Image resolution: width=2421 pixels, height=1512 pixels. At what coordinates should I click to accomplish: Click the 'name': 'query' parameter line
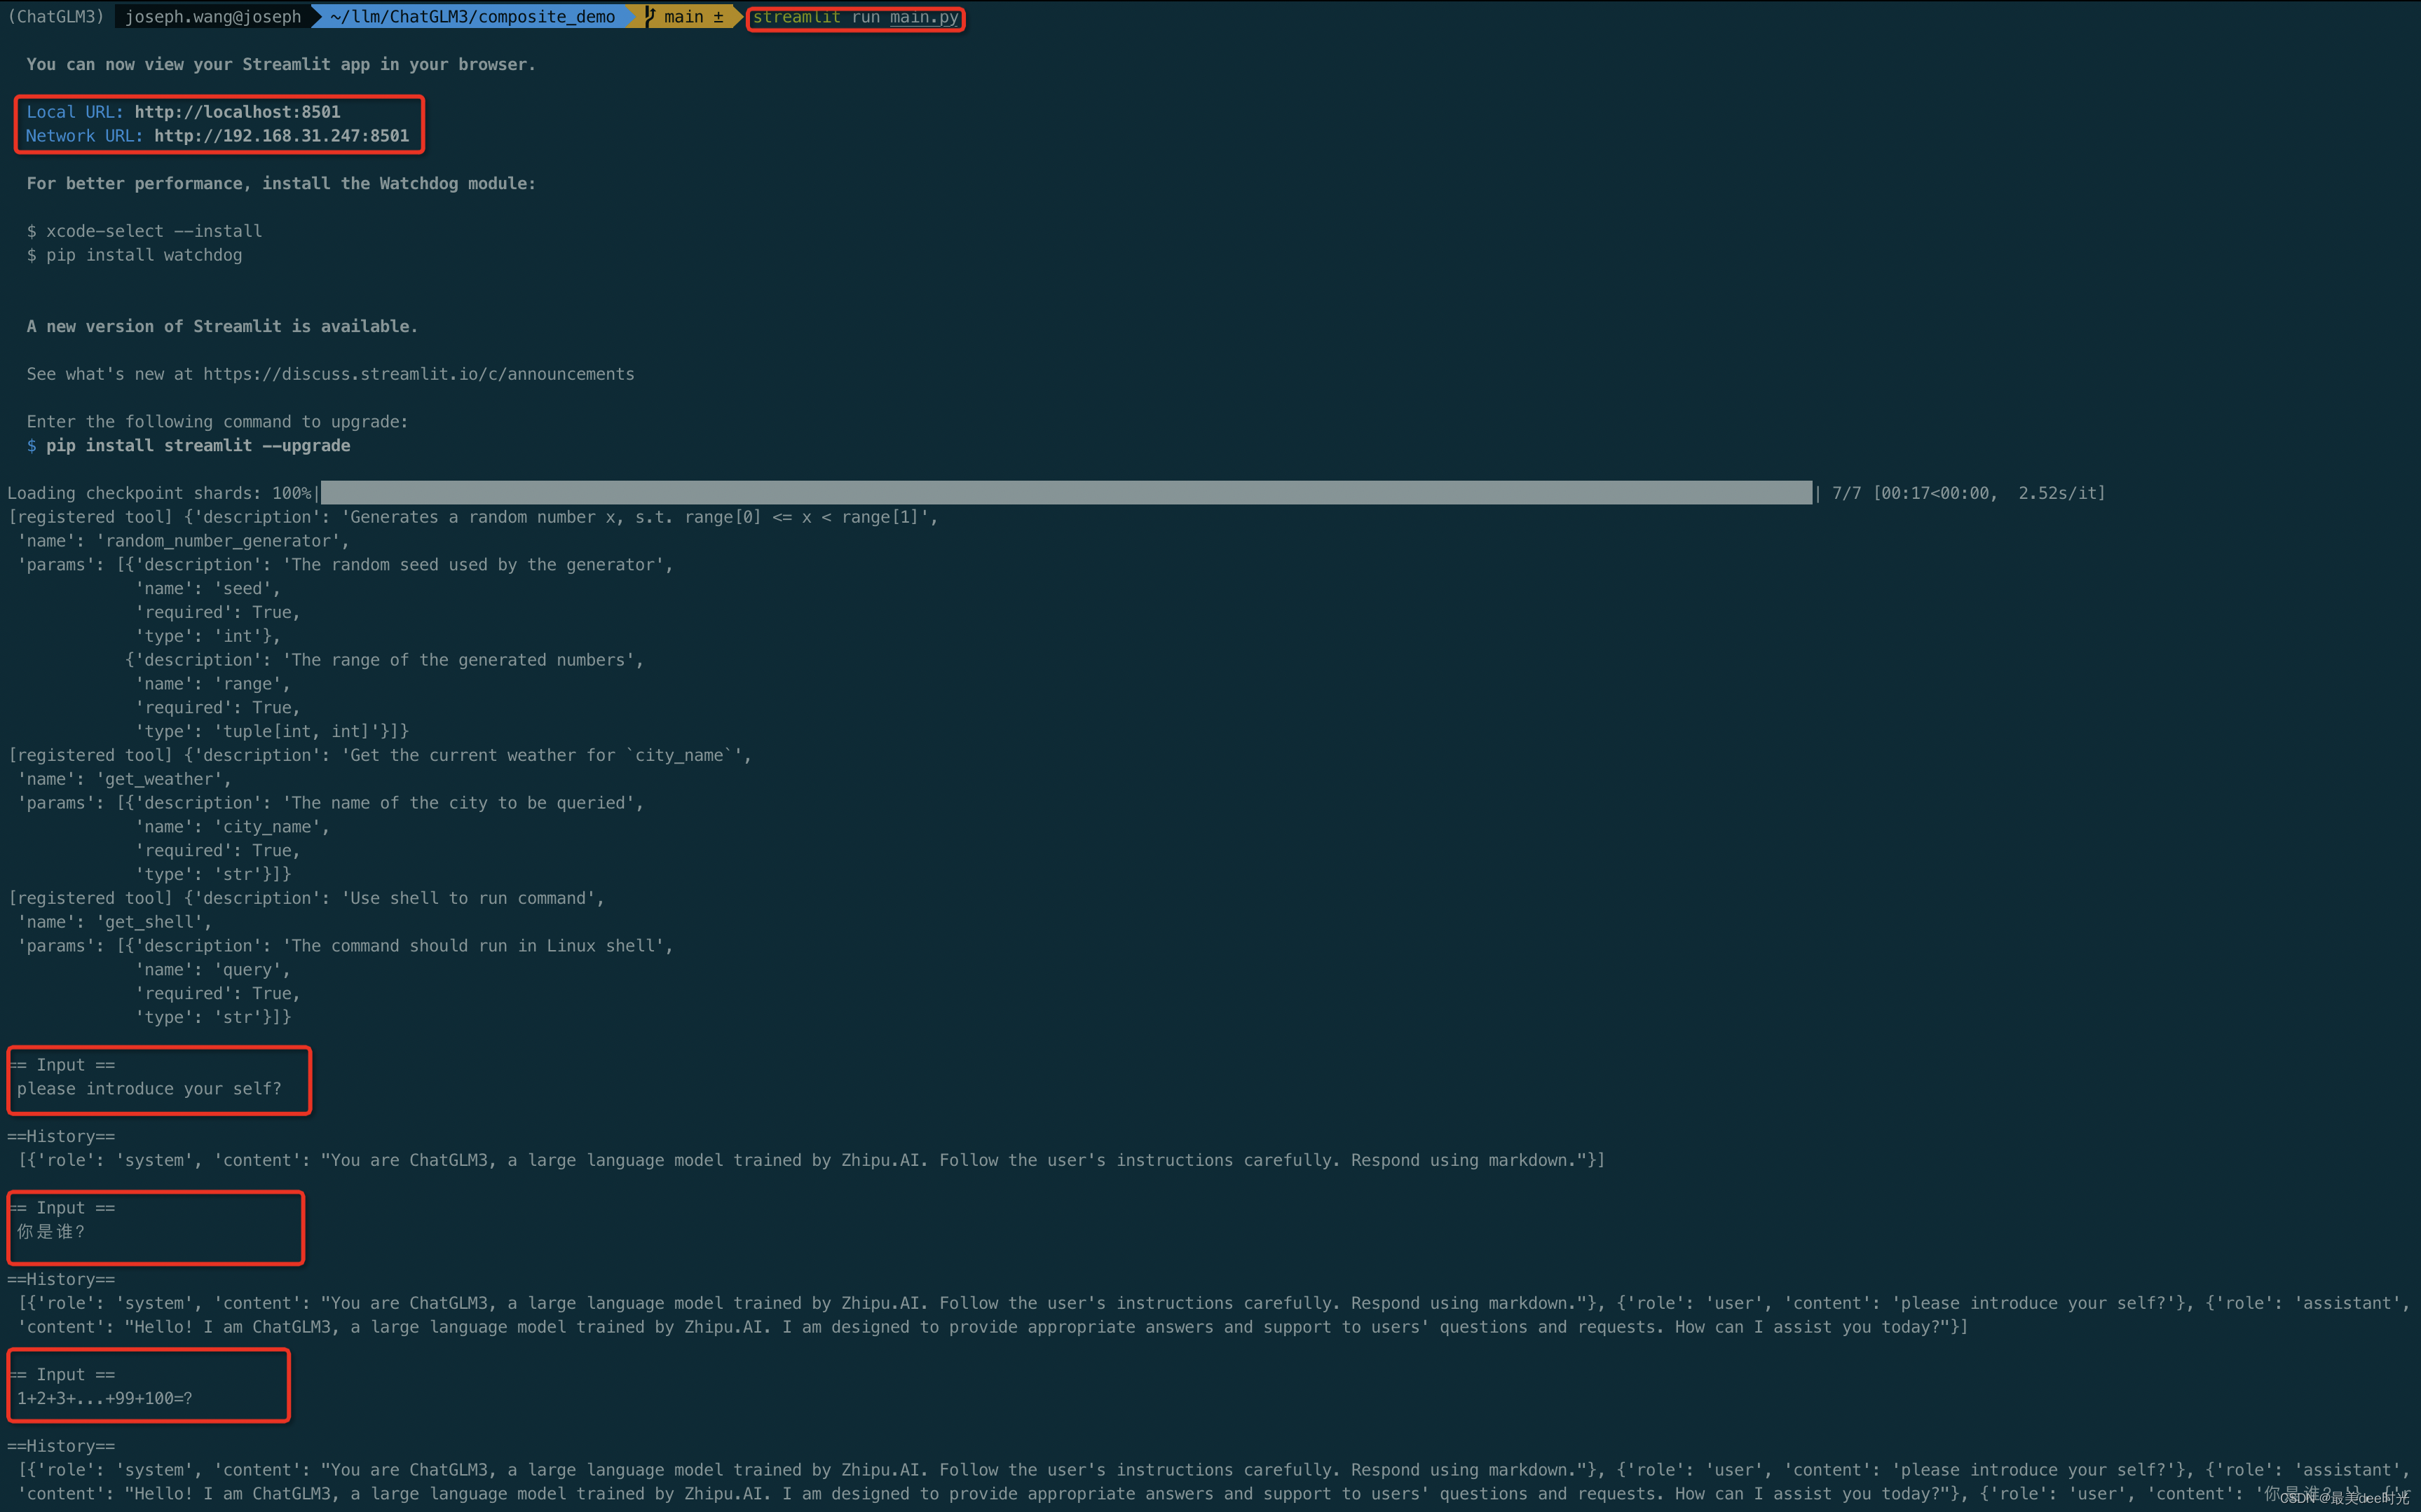tap(213, 970)
